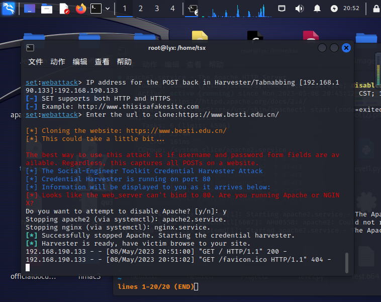Select the yellow file icon on desktop

coord(200,36)
